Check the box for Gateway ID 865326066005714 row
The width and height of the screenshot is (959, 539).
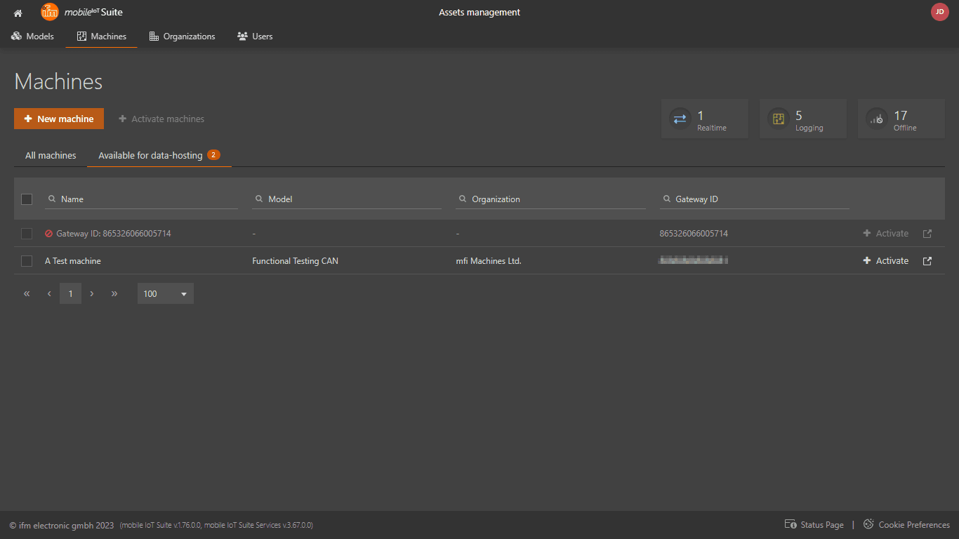click(27, 234)
